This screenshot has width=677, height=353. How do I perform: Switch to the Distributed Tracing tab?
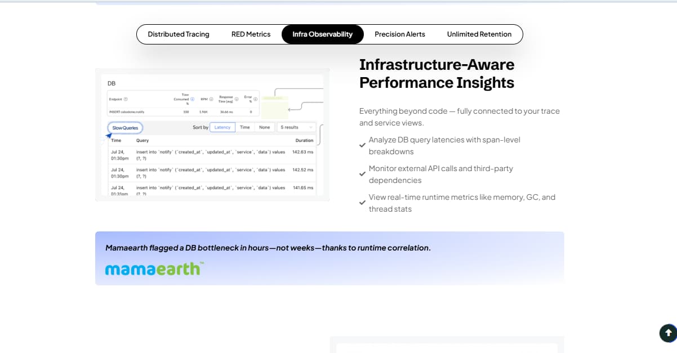coord(179,34)
